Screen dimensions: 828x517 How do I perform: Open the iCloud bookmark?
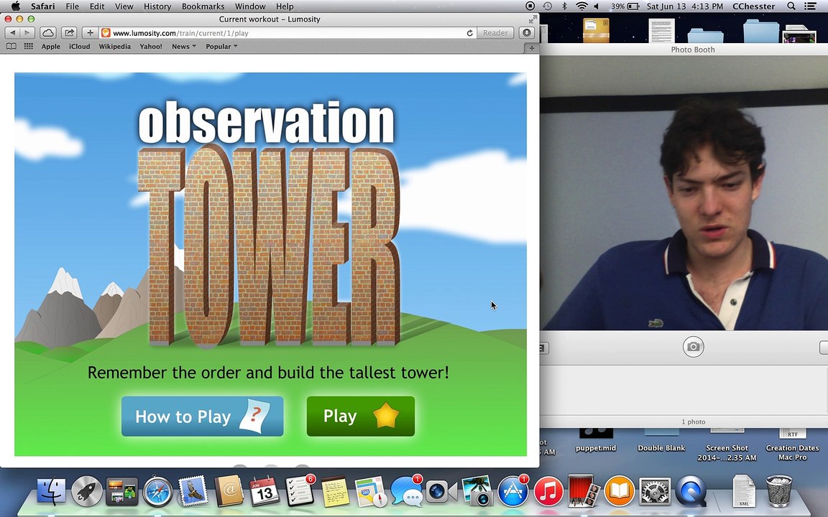coord(79,47)
